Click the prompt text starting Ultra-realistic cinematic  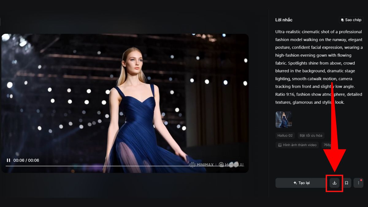point(319,67)
